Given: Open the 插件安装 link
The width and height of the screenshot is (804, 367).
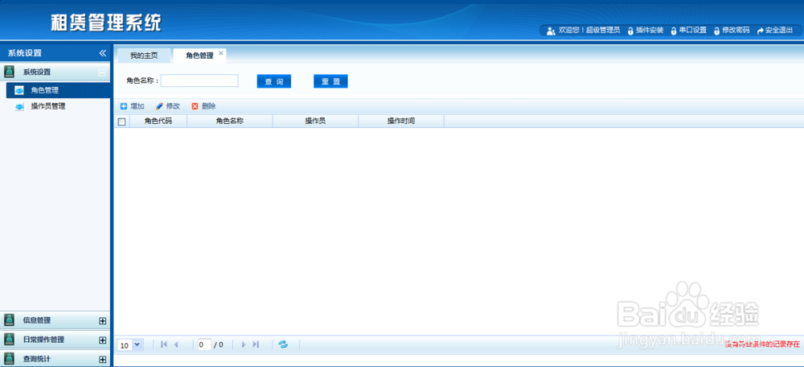Looking at the screenshot, I should pos(650,31).
